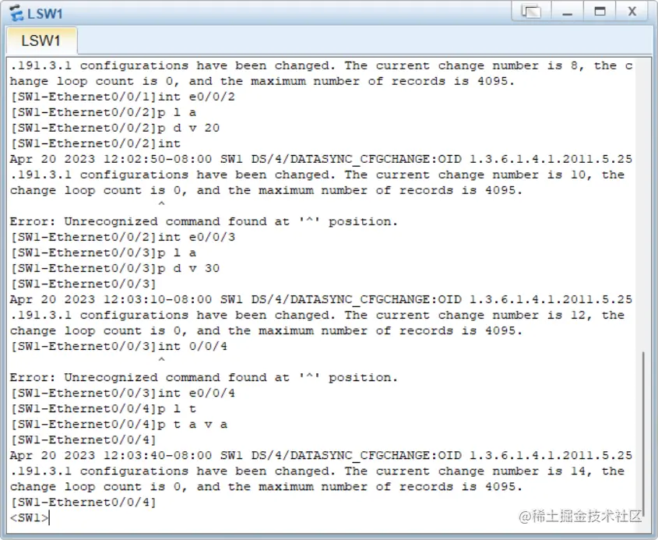
Task: Close the LSW1 window
Action: point(632,12)
